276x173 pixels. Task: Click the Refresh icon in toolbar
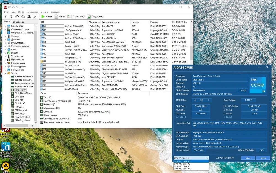pos(23,17)
